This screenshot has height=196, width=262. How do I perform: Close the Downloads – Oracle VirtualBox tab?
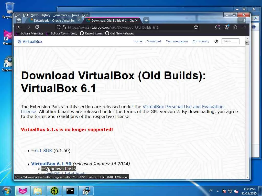click(x=79, y=20)
